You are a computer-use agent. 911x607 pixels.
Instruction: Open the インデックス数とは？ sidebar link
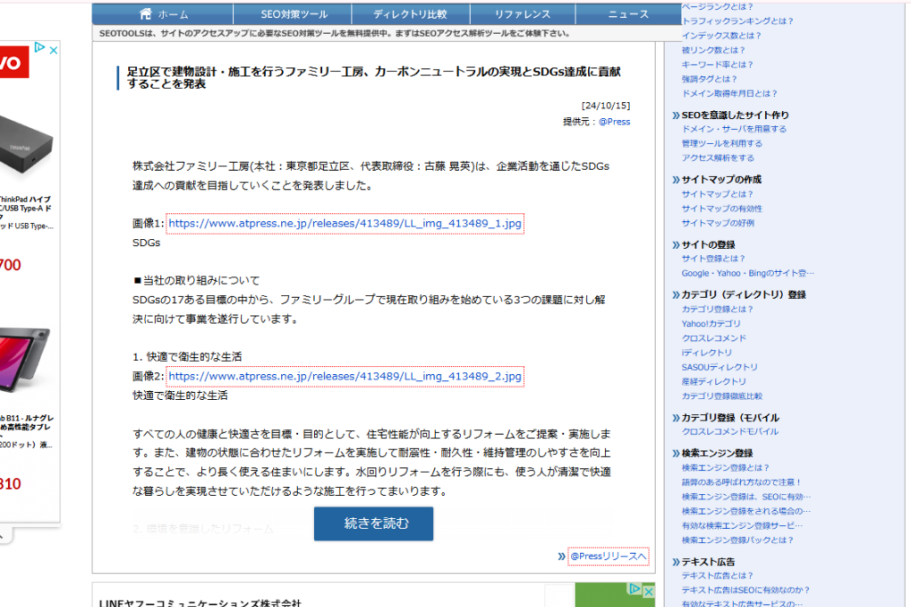click(721, 36)
